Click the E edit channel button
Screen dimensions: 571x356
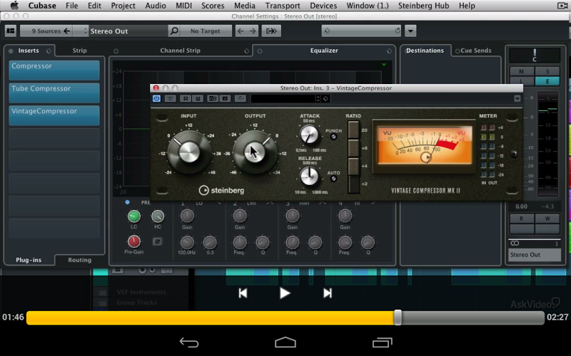click(547, 81)
